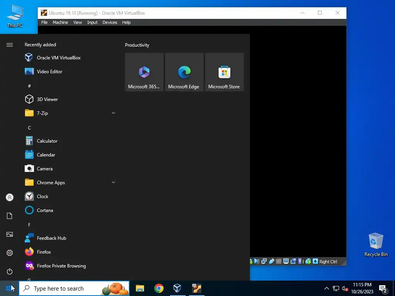Open the Input menu in VirtualBox
Viewport: 395px width, 296px height.
tap(92, 22)
